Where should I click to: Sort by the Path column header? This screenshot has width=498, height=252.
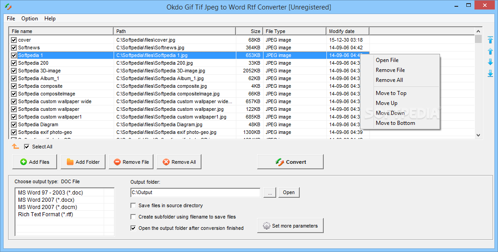175,31
